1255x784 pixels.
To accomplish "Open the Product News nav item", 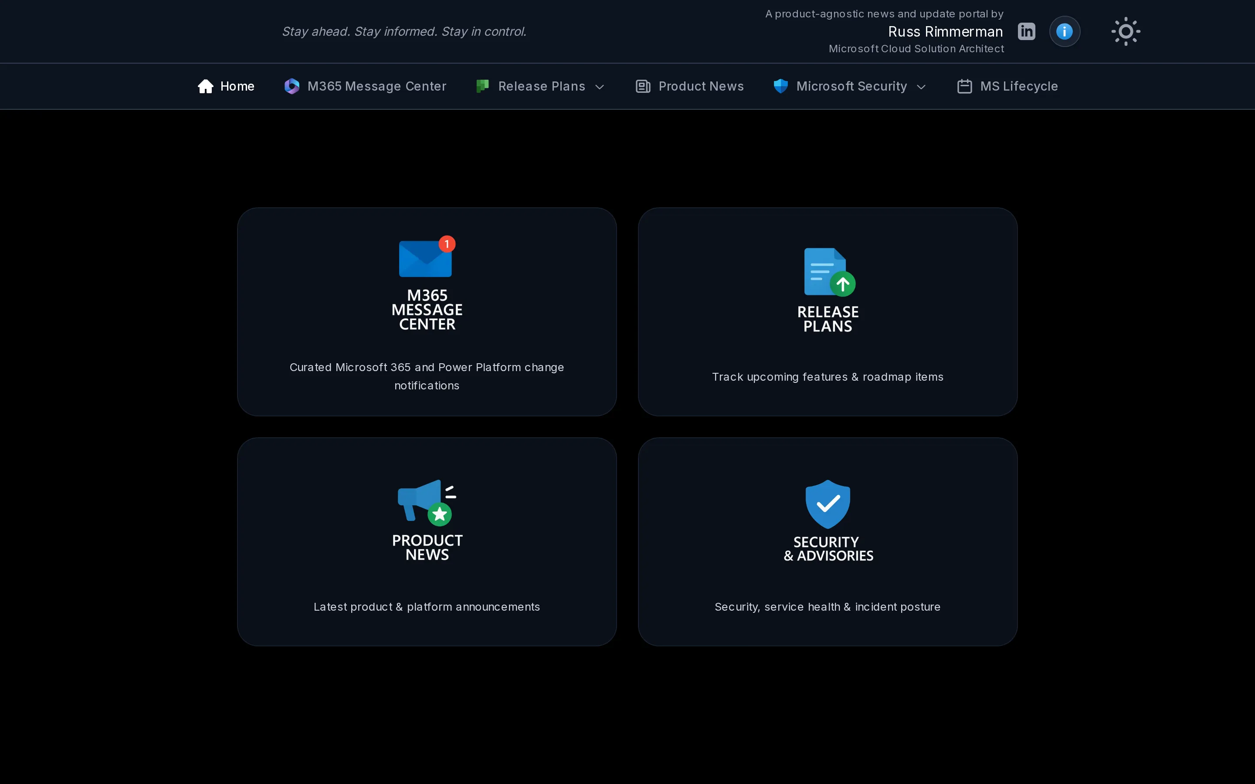I will 690,86.
